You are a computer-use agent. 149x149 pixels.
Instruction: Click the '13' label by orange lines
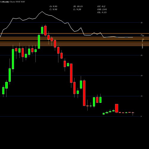143,36
